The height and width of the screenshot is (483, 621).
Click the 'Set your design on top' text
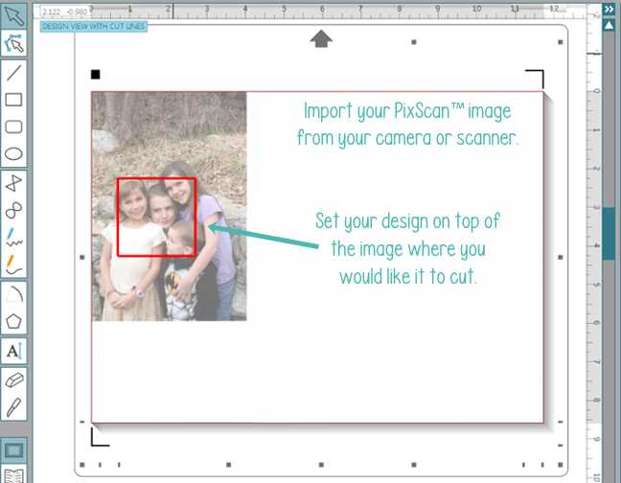pyautogui.click(x=408, y=248)
